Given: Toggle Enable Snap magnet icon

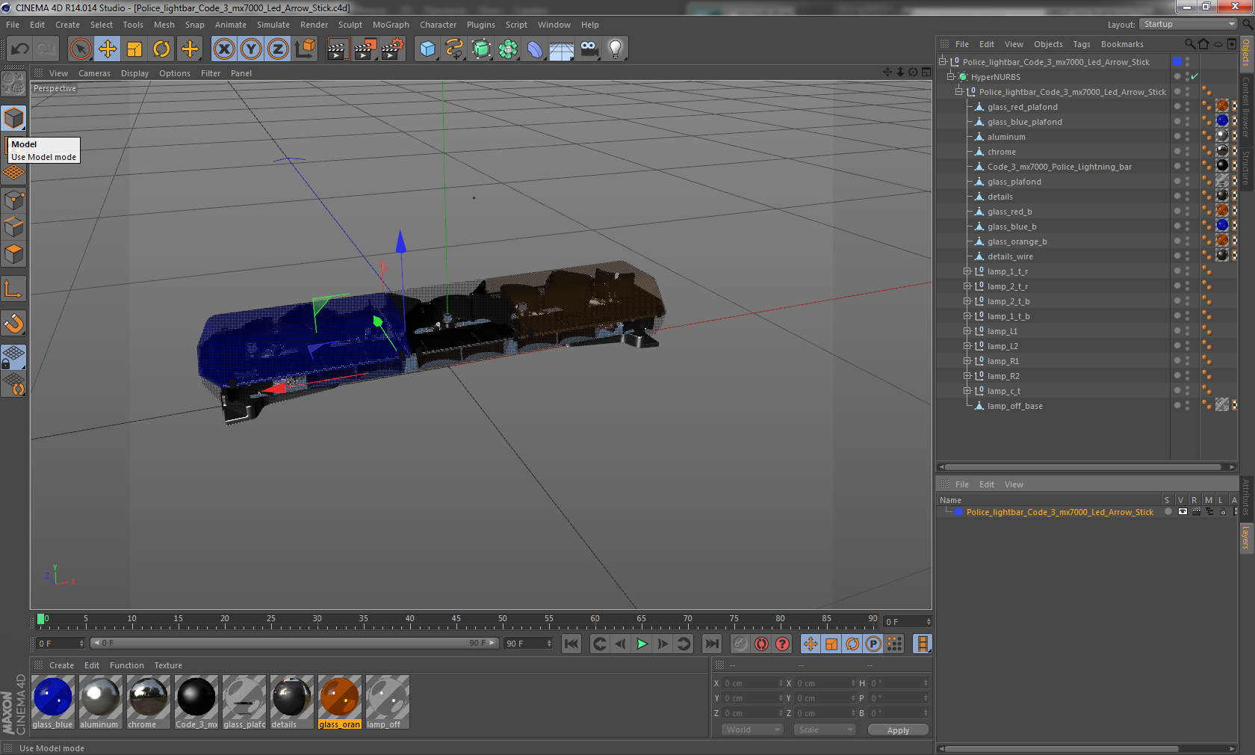Looking at the screenshot, I should coord(13,324).
